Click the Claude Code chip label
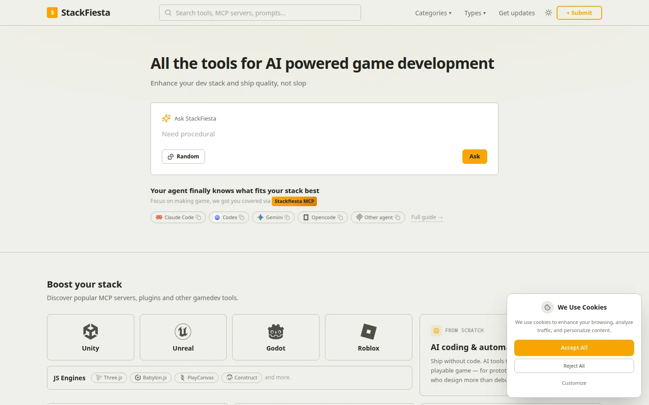 click(179, 217)
